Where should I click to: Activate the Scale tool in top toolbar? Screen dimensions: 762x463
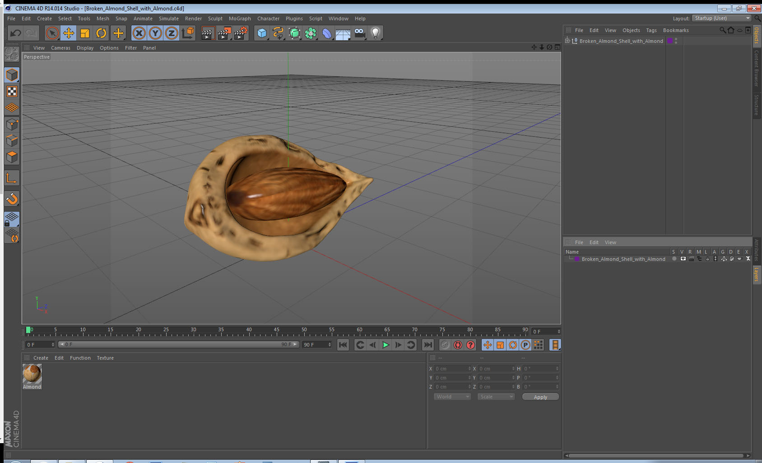(85, 33)
